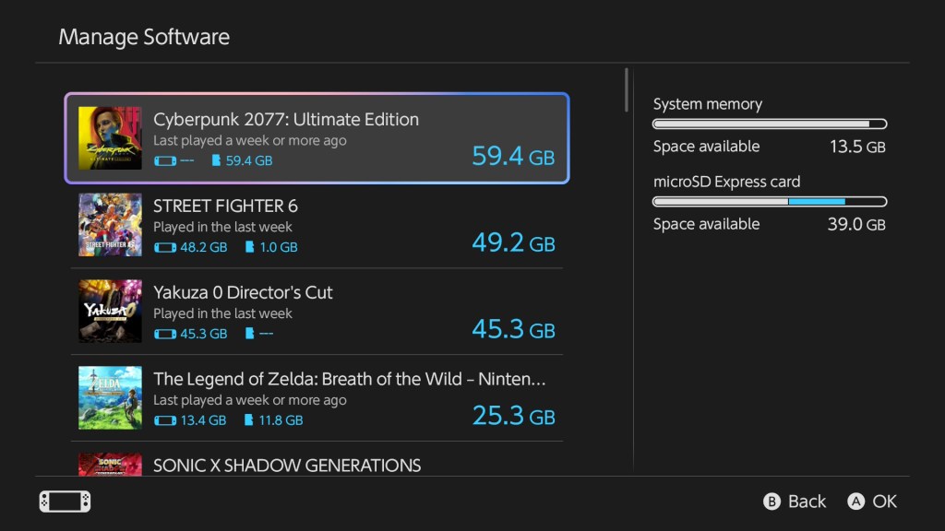The width and height of the screenshot is (945, 531).
Task: Click the microSD Express card storage gauge
Action: coord(769,201)
